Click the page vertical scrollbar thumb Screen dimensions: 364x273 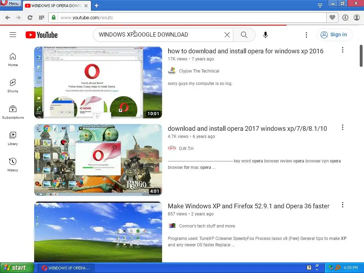click(361, 56)
